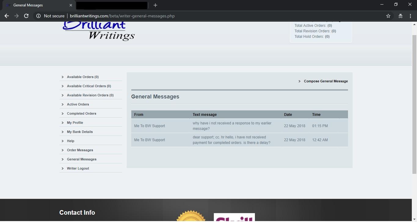Click the arrow icon beside Compose General Message
The image size is (417, 222).
tap(299, 81)
